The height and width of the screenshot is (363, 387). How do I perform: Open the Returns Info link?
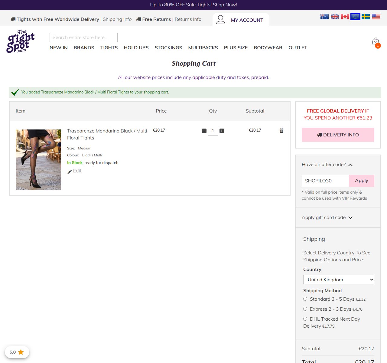[x=188, y=19]
